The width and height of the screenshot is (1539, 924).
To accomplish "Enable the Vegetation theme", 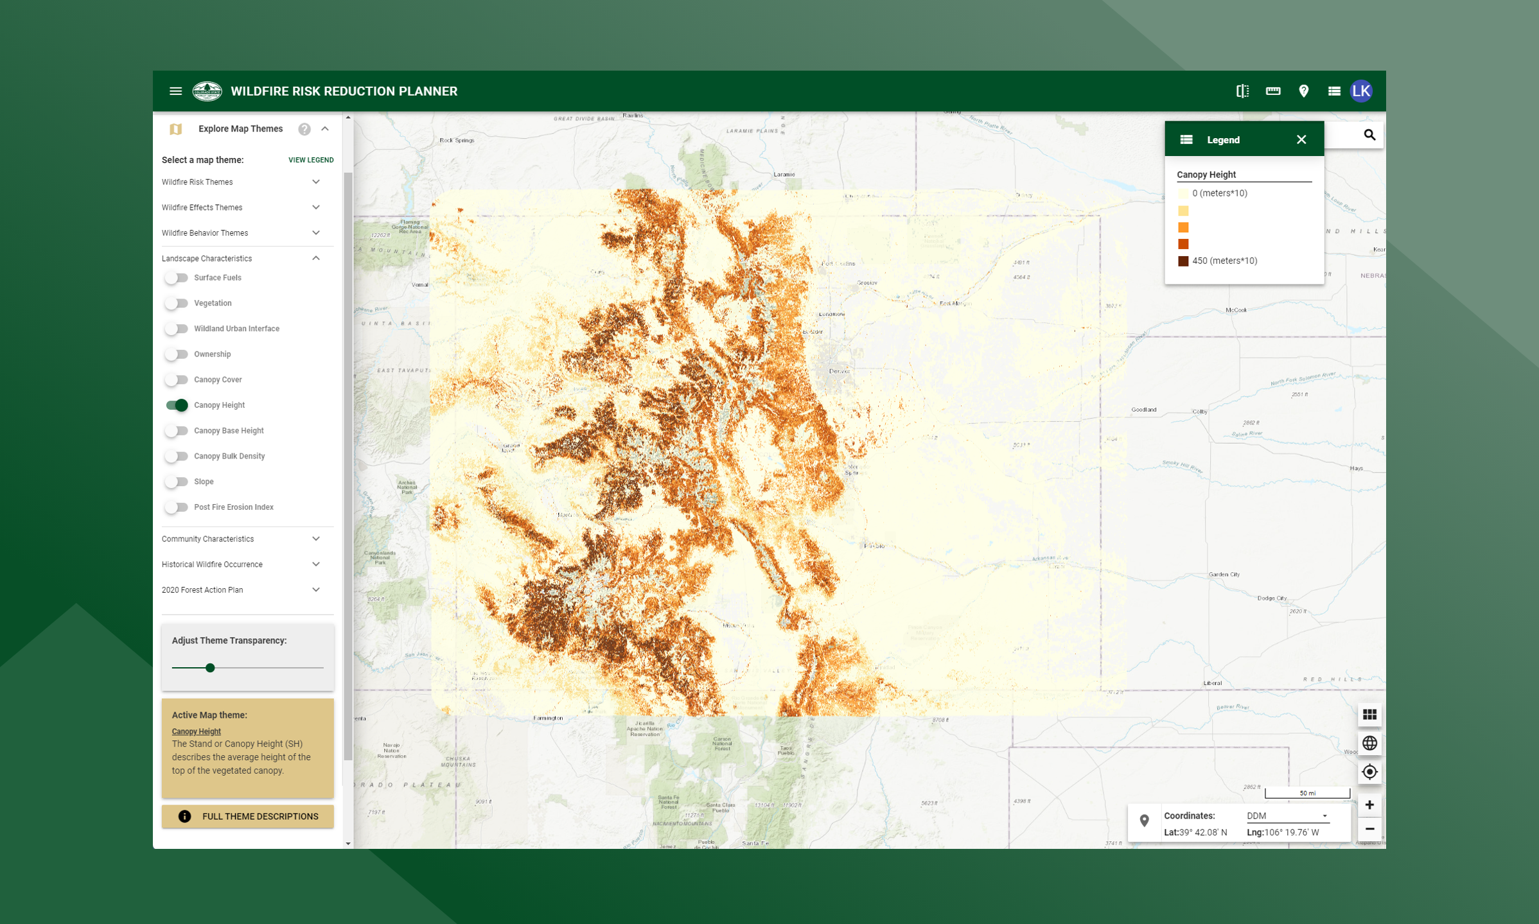I will pyautogui.click(x=176, y=303).
